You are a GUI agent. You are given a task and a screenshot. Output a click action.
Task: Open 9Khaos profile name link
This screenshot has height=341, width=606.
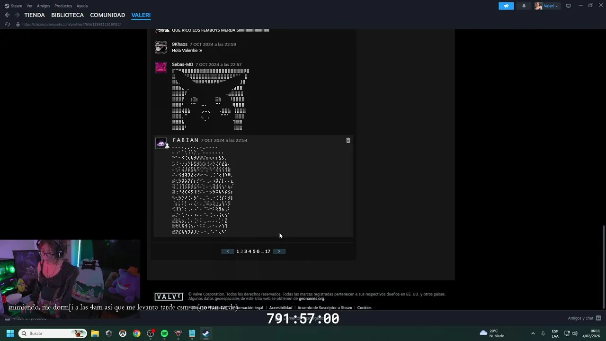coord(179,44)
